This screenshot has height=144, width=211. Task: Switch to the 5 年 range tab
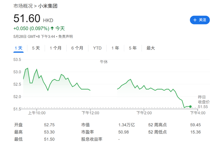point(133,48)
